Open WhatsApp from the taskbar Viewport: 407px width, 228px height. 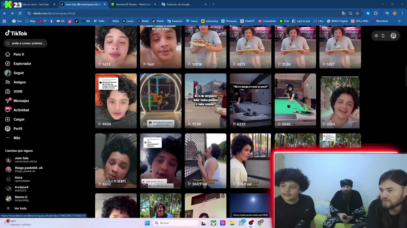coord(242,223)
